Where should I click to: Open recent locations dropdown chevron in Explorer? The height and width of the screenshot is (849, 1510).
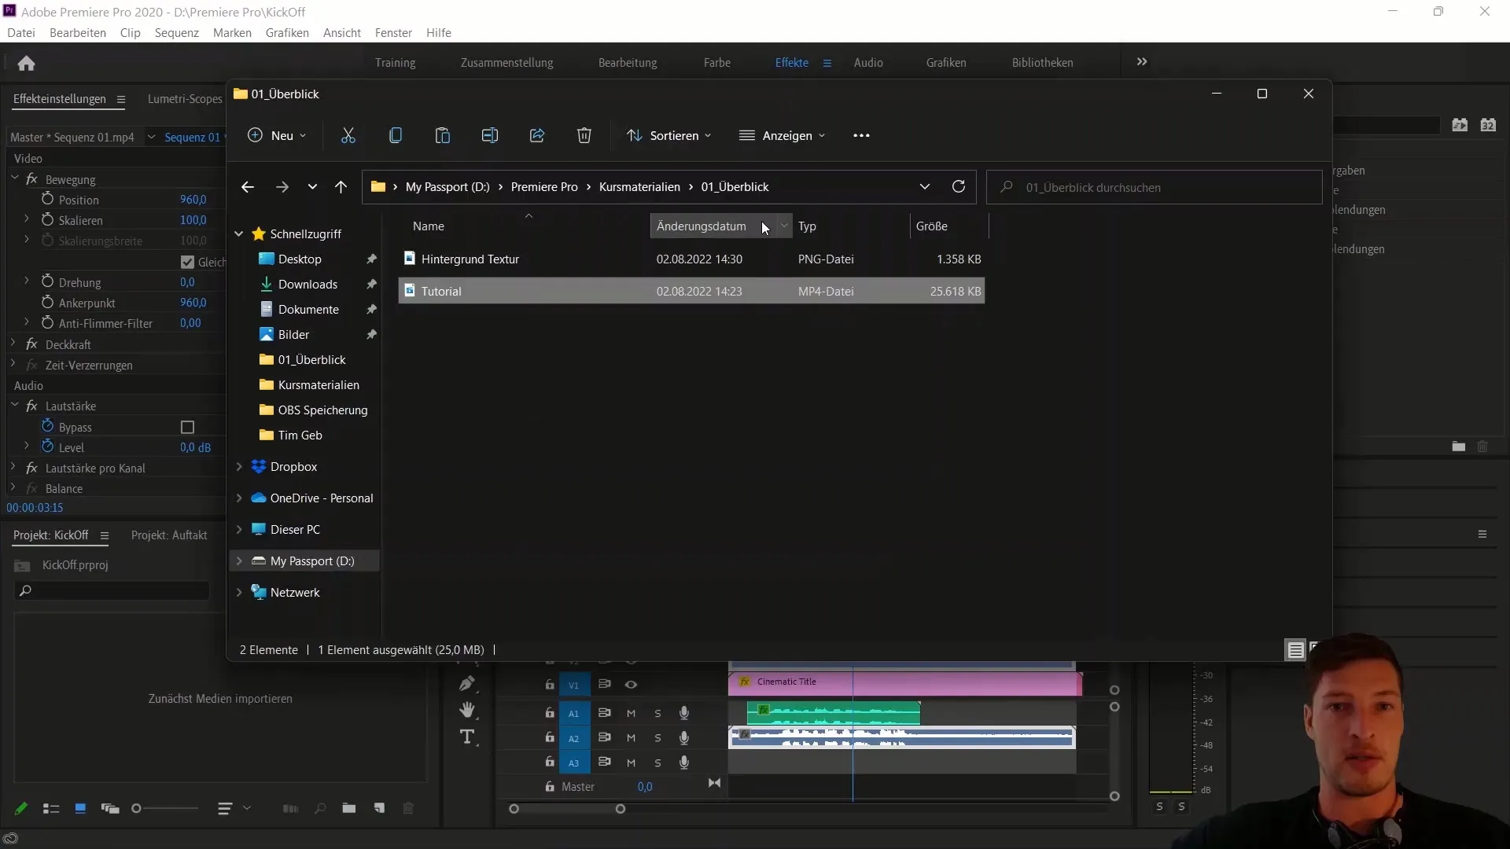click(x=312, y=187)
